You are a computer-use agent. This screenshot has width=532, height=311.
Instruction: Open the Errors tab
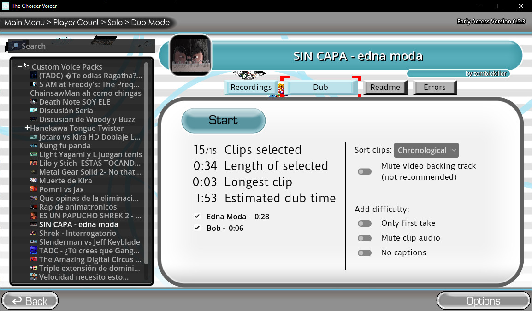(435, 87)
